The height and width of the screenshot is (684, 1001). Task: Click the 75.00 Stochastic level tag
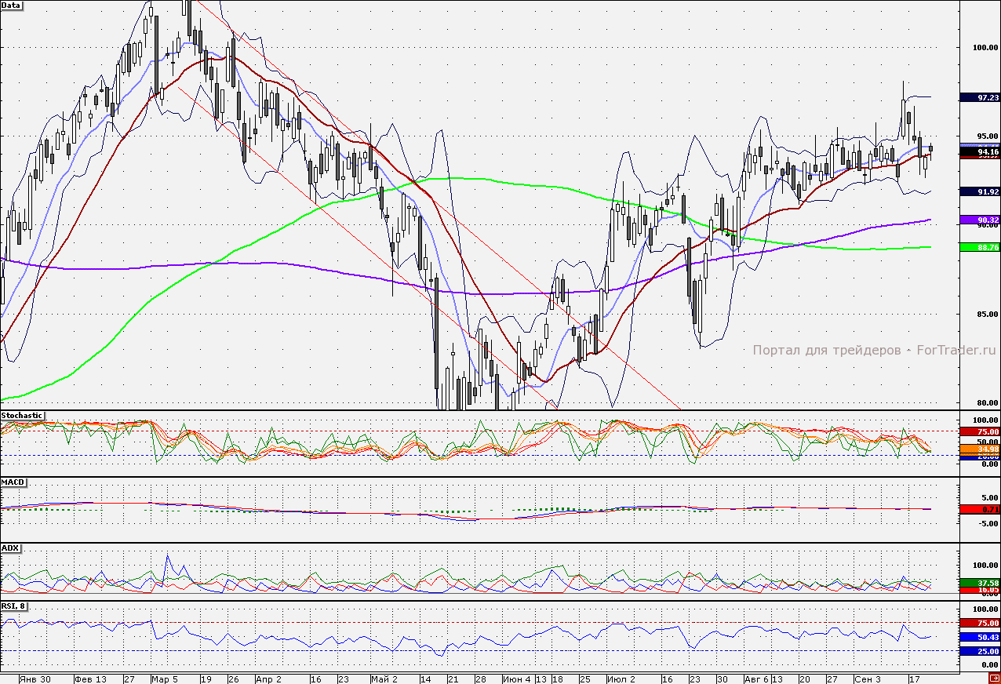(979, 431)
